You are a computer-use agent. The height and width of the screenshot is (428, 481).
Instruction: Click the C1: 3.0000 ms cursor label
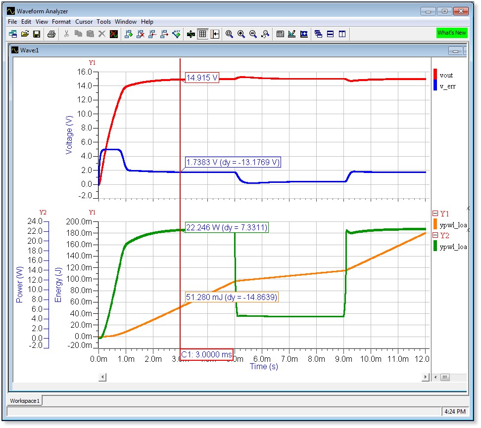coord(206,354)
